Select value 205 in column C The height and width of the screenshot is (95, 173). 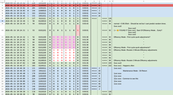click(33, 8)
